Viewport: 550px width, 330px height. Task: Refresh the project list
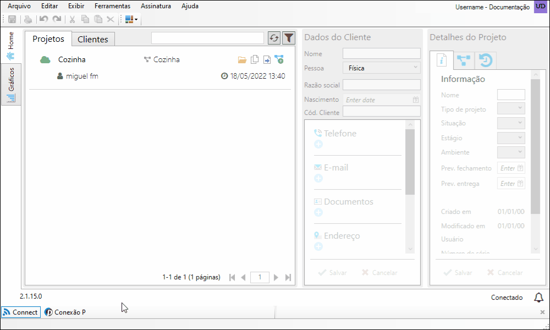[x=274, y=38]
